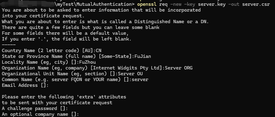Image resolution: width=275 pixels, height=117 pixels.
Task: Click the server.key argument in command
Action: coord(212,4)
